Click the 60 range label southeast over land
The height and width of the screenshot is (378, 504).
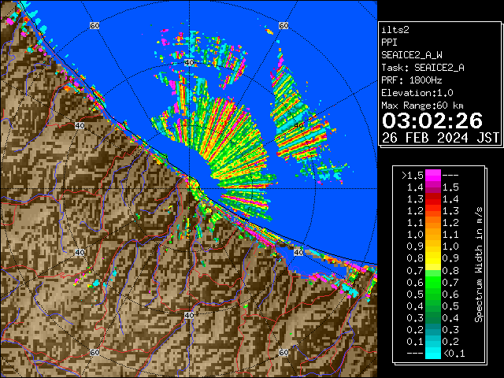point(283,352)
